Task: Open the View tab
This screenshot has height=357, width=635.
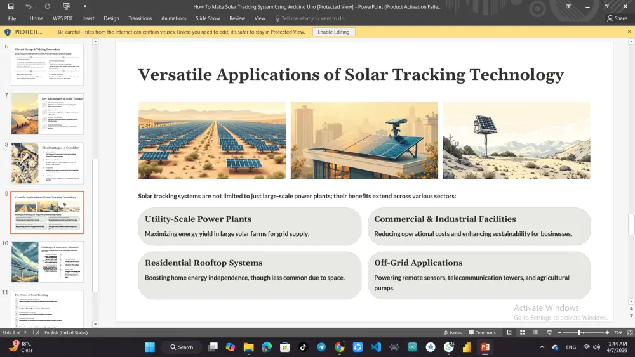Action: click(260, 18)
